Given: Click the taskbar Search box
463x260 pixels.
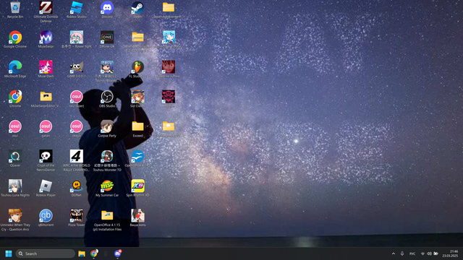Looking at the screenshot, I should 45,253.
